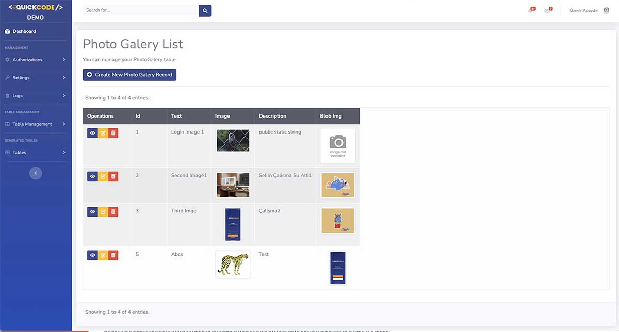Collapse the sidebar with the round arrow button
Screen dimensions: 619x332
[x=36, y=173]
